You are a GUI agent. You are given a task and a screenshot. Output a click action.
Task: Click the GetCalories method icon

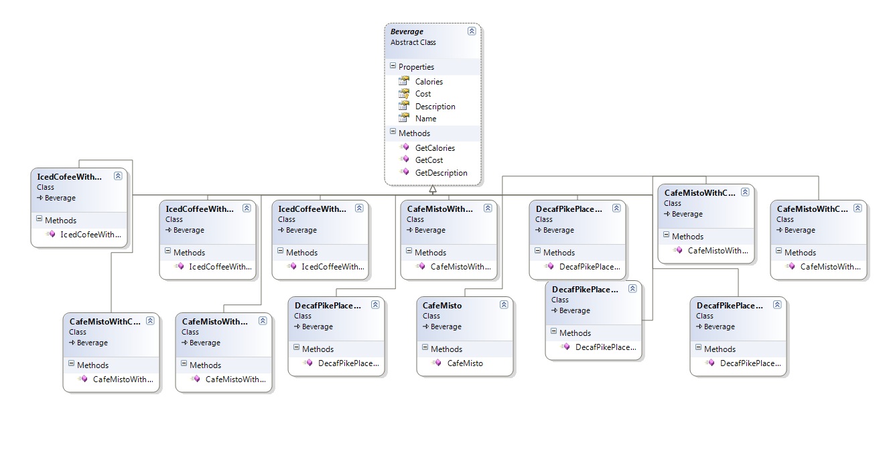pyautogui.click(x=404, y=147)
